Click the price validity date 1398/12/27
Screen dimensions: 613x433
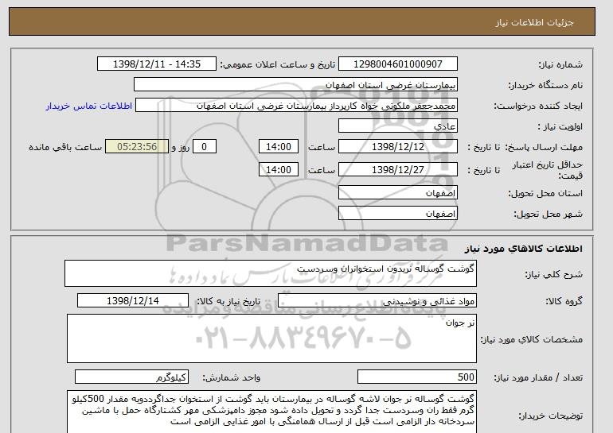pyautogui.click(x=397, y=169)
